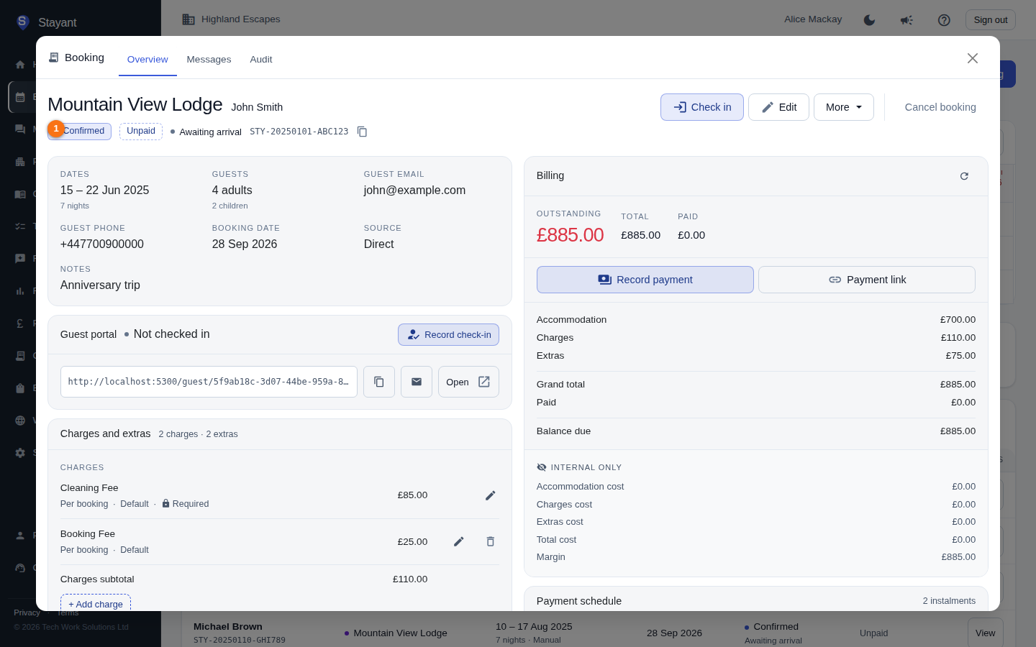
Task: Open the help icon in the header
Action: click(x=944, y=20)
